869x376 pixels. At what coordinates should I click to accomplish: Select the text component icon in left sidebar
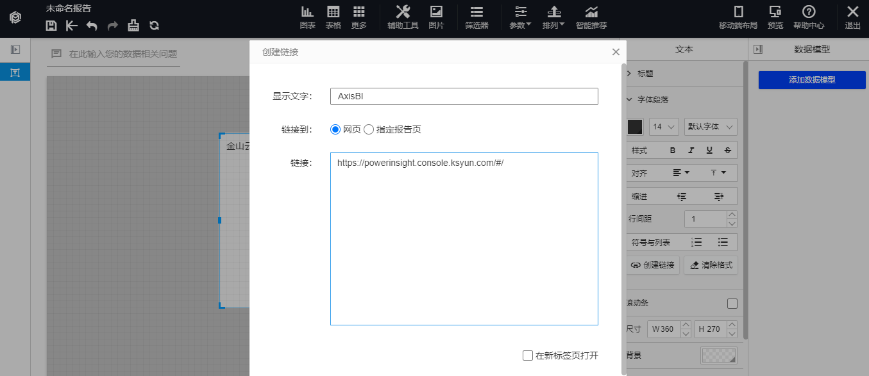[15, 72]
